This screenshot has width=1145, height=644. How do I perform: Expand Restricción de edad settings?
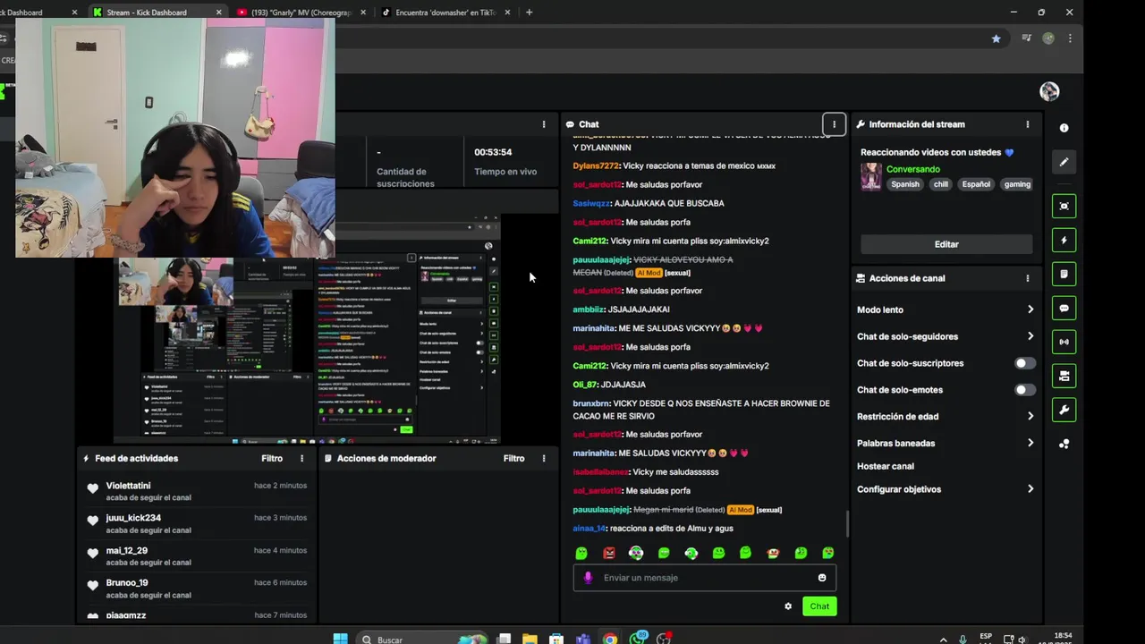(x=1030, y=416)
